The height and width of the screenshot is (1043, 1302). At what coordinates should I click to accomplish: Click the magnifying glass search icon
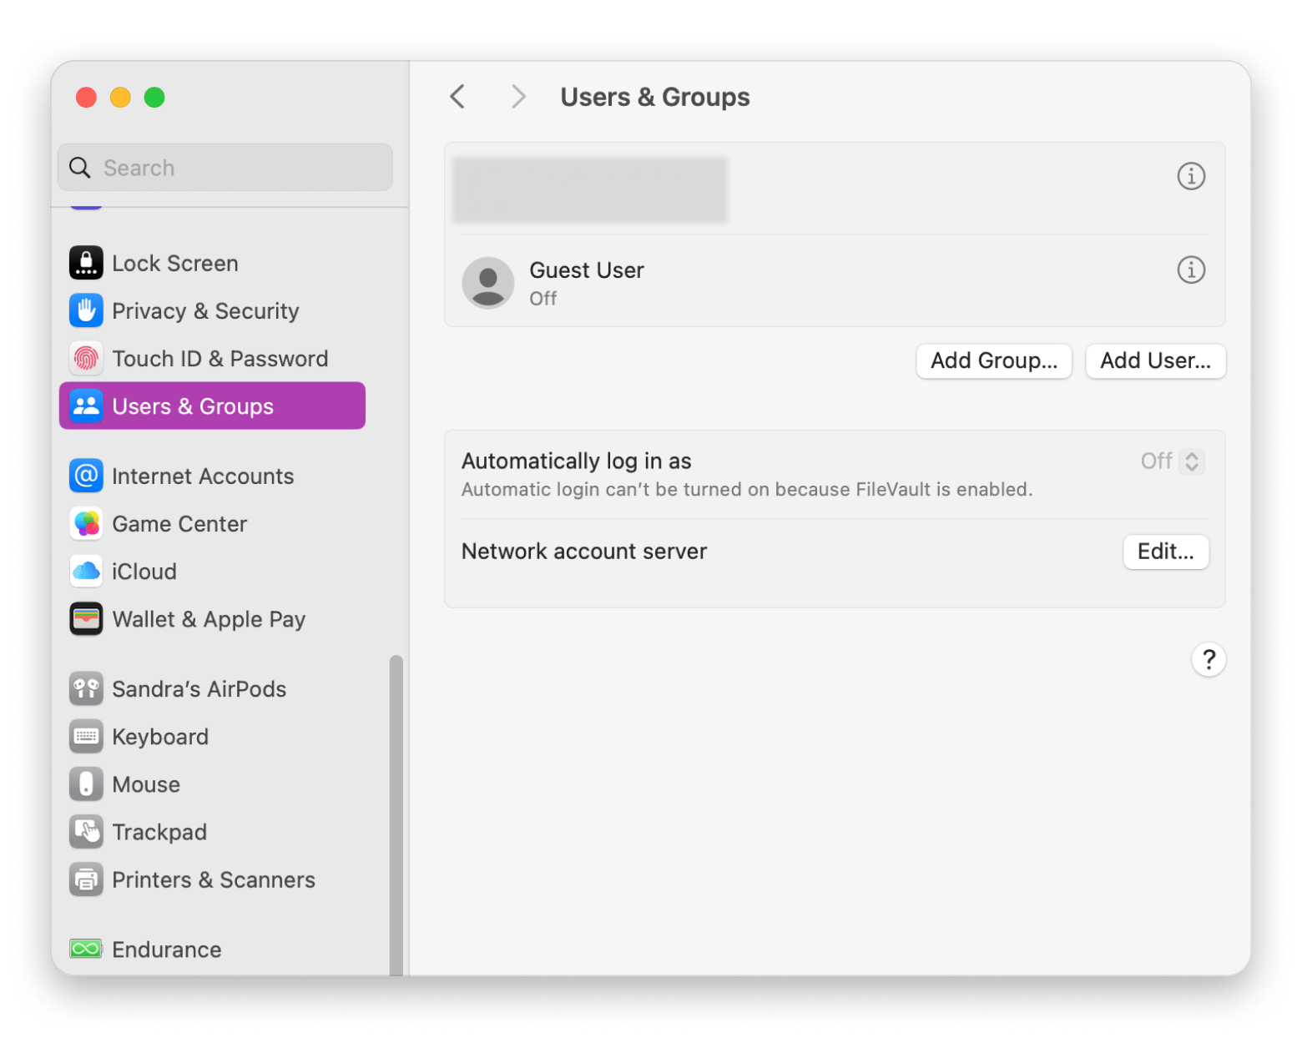80,168
